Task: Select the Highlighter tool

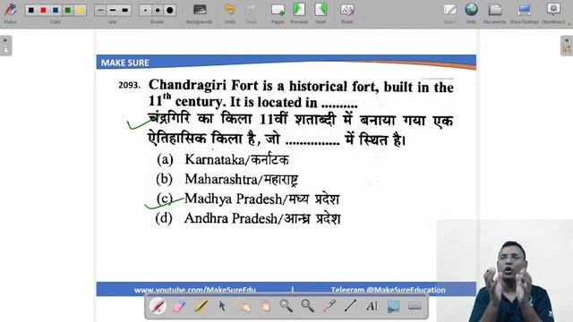Action: point(201,306)
